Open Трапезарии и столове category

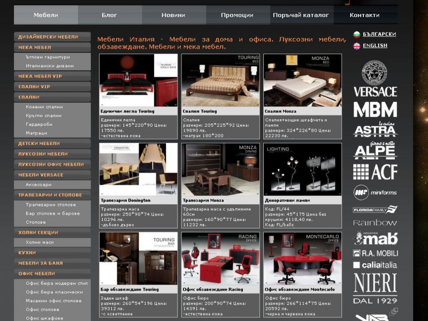coord(52,195)
